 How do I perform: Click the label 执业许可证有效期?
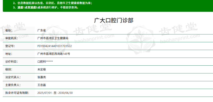point(17,93)
